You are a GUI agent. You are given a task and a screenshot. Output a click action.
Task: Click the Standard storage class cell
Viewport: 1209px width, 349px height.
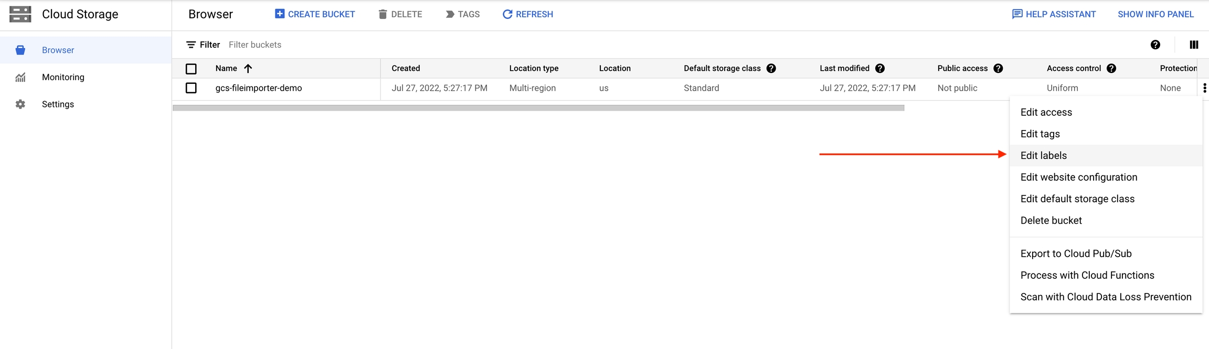click(x=701, y=88)
